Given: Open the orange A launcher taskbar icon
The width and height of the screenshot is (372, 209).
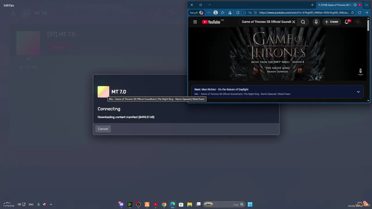Looking at the screenshot, I should [147, 204].
